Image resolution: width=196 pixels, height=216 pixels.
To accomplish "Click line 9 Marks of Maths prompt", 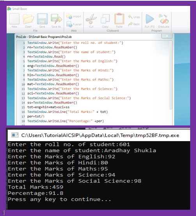I will (x=70, y=80).
